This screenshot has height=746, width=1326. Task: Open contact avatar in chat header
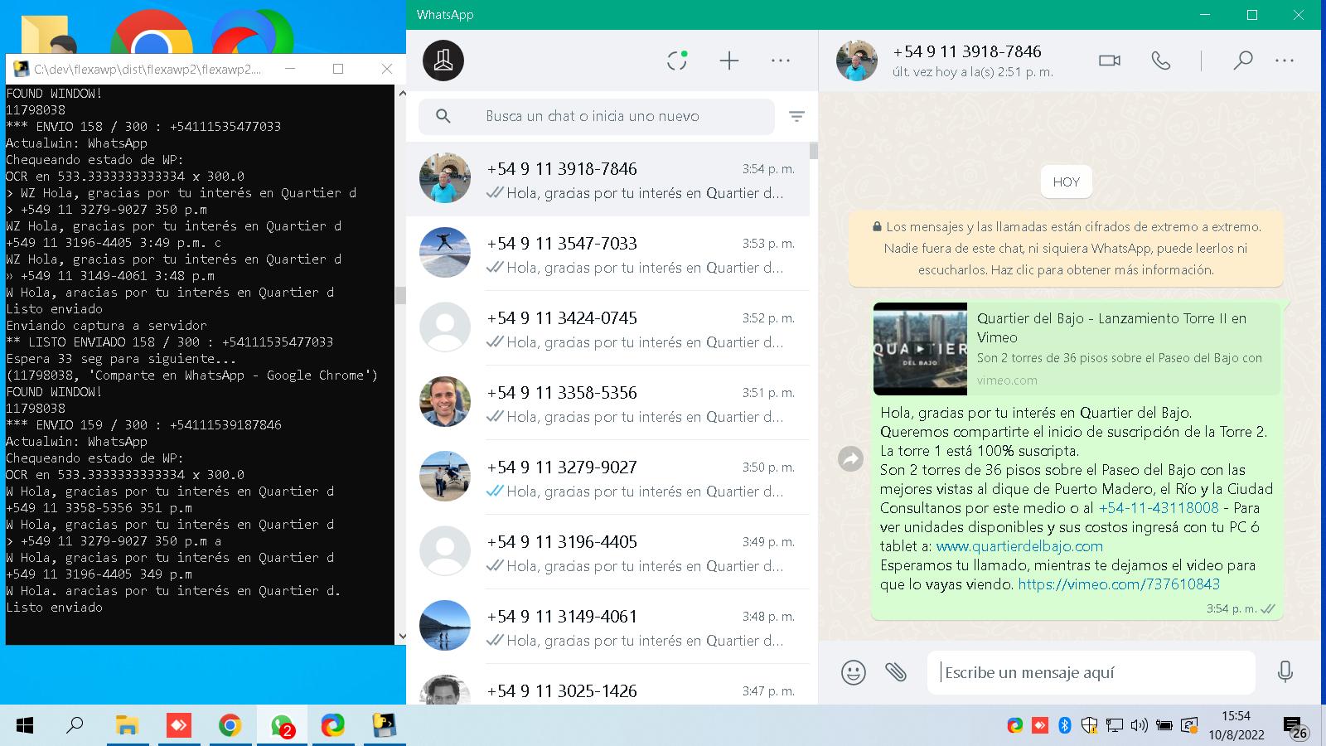(857, 61)
